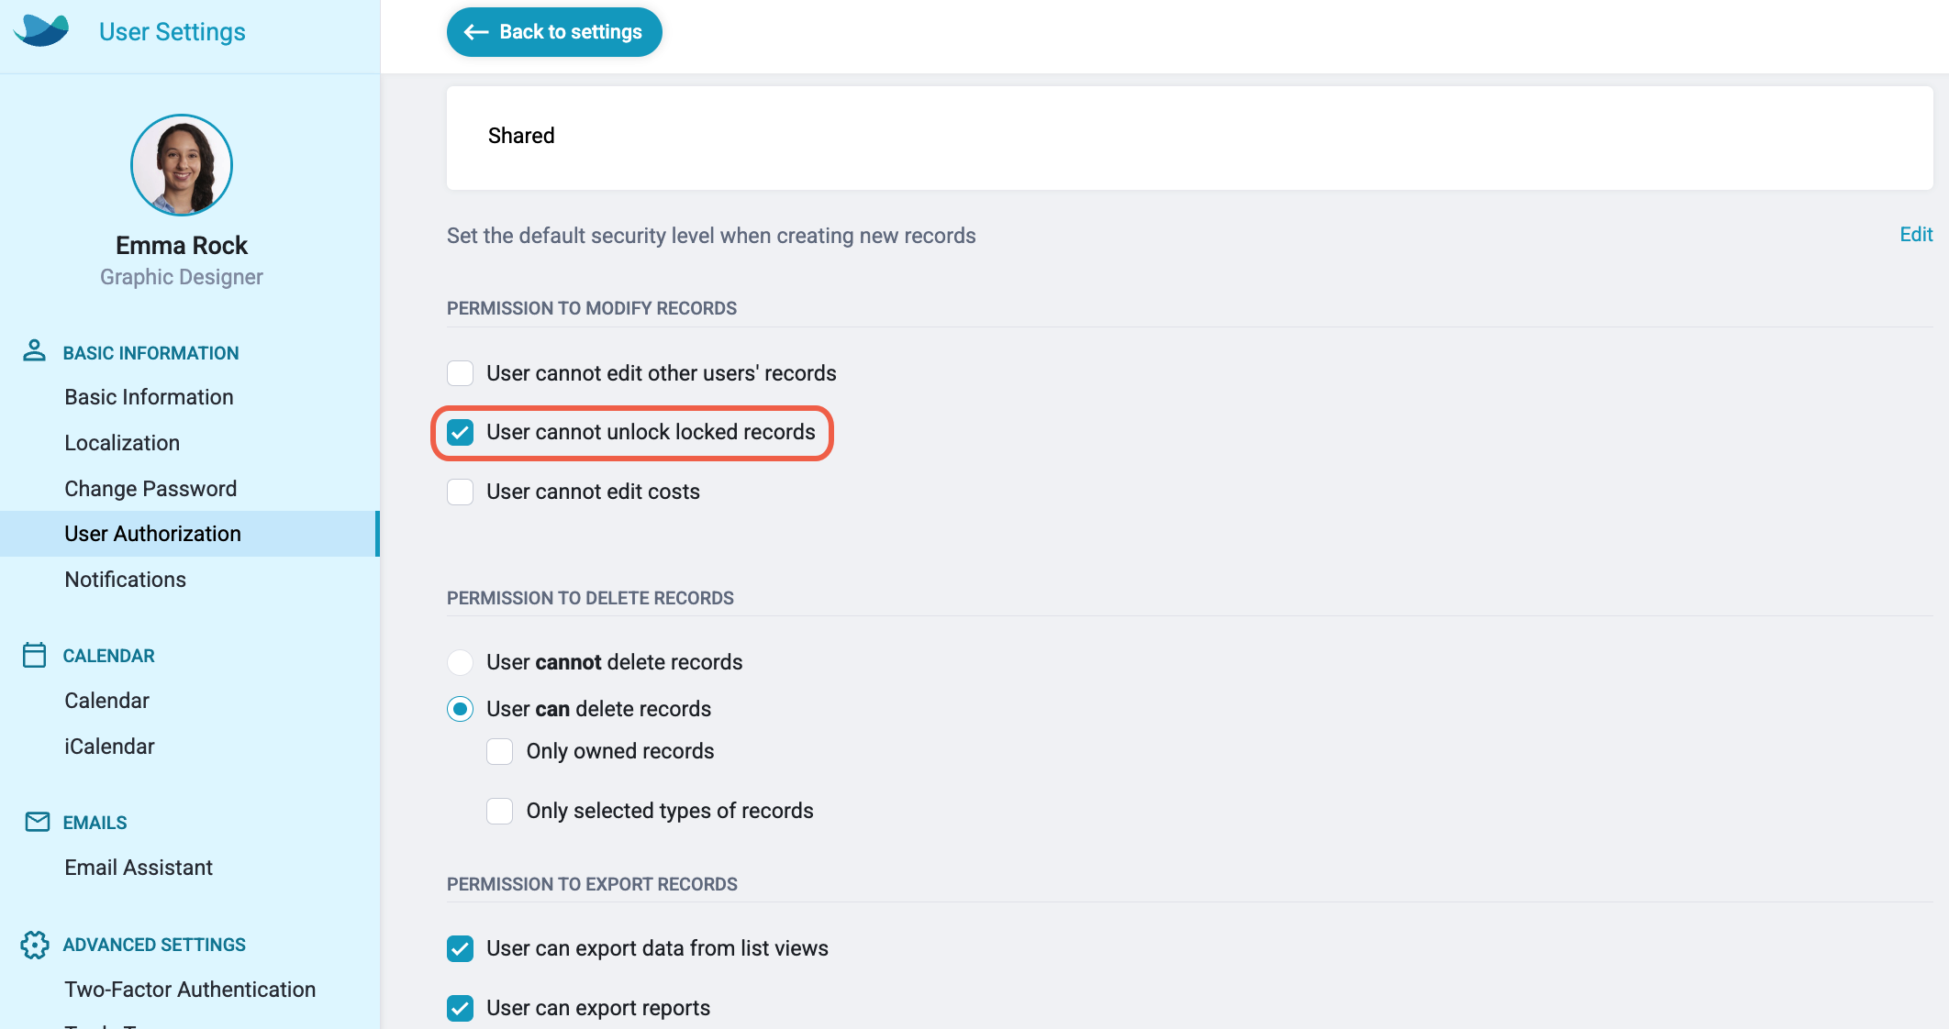Screen dimensions: 1949x1029
Task: Open Notifications settings
Action: tap(125, 580)
